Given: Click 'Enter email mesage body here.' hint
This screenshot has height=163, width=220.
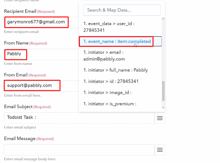Looking at the screenshot, I should pyautogui.click(x=30, y=159).
